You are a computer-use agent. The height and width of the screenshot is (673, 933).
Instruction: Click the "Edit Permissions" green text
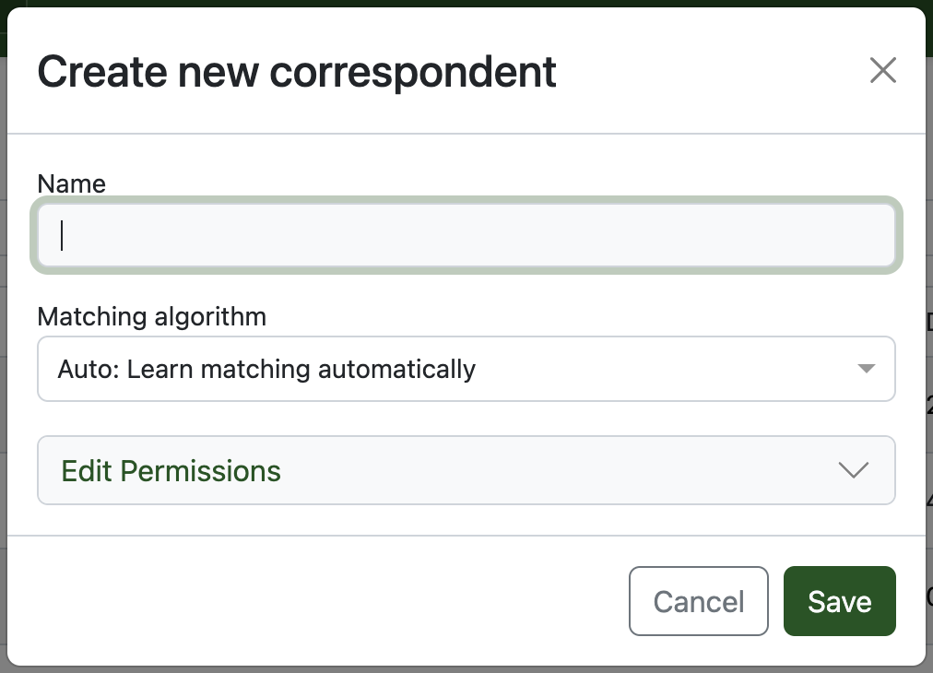coord(171,470)
